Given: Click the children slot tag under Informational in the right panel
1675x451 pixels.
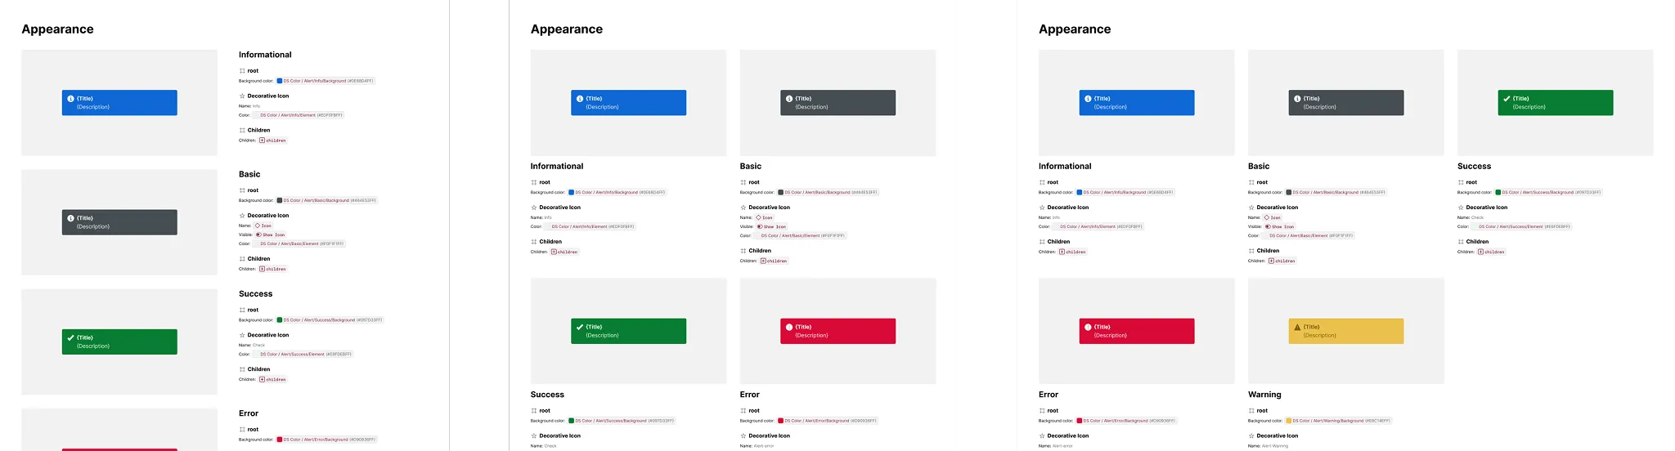Looking at the screenshot, I should pos(1073,252).
